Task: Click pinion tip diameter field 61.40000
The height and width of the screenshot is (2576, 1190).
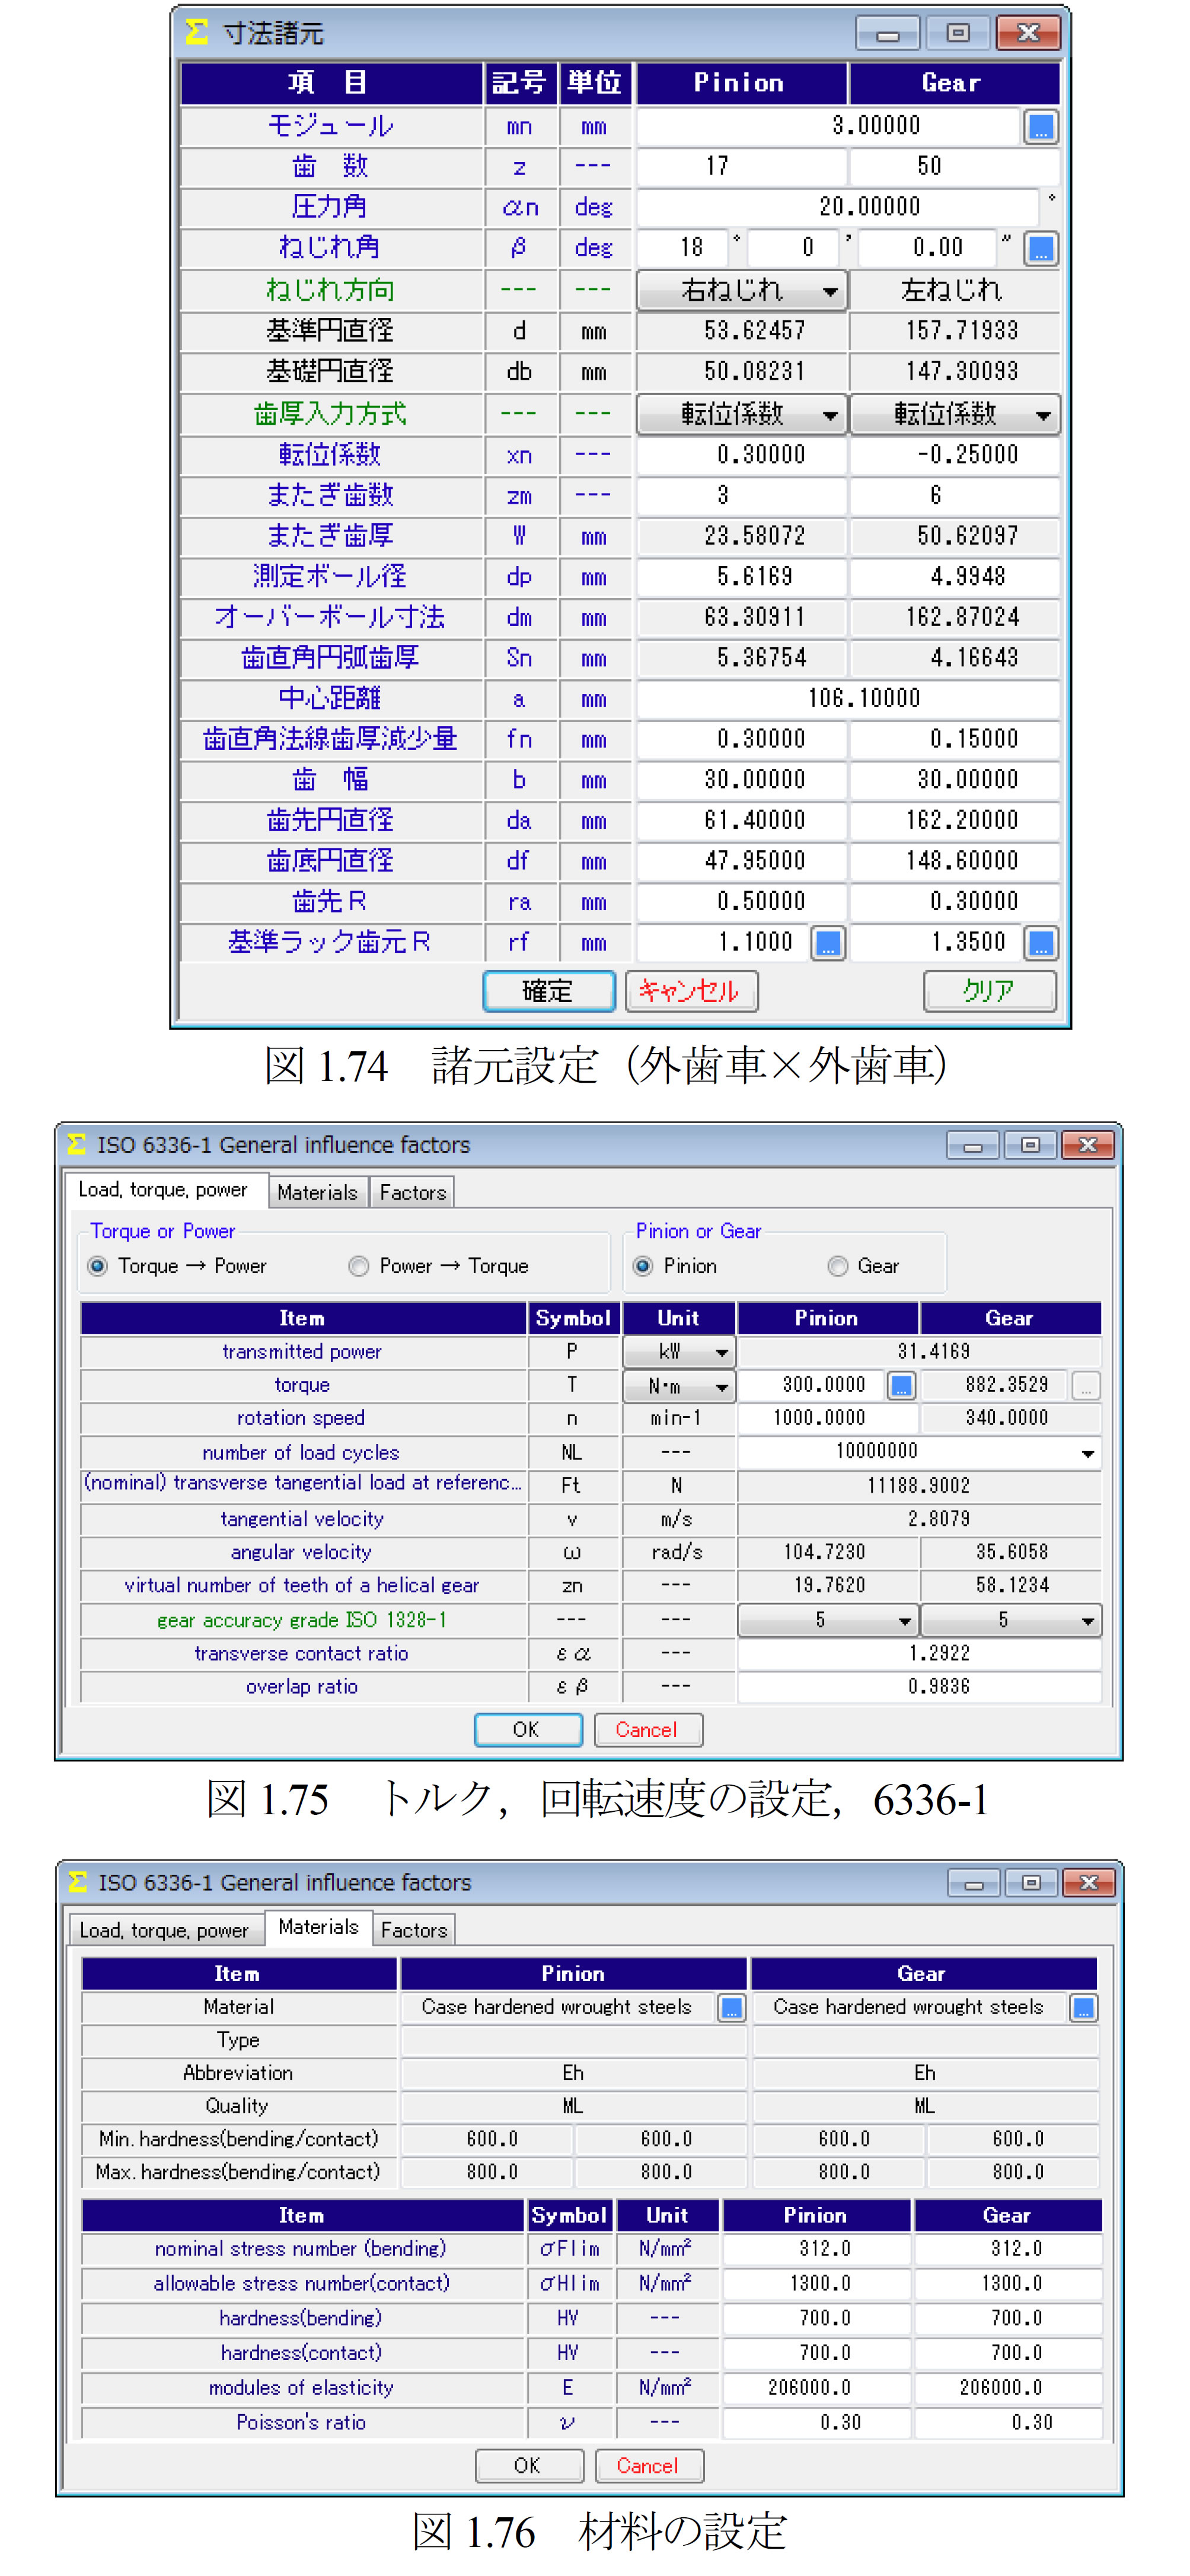Action: [x=741, y=820]
